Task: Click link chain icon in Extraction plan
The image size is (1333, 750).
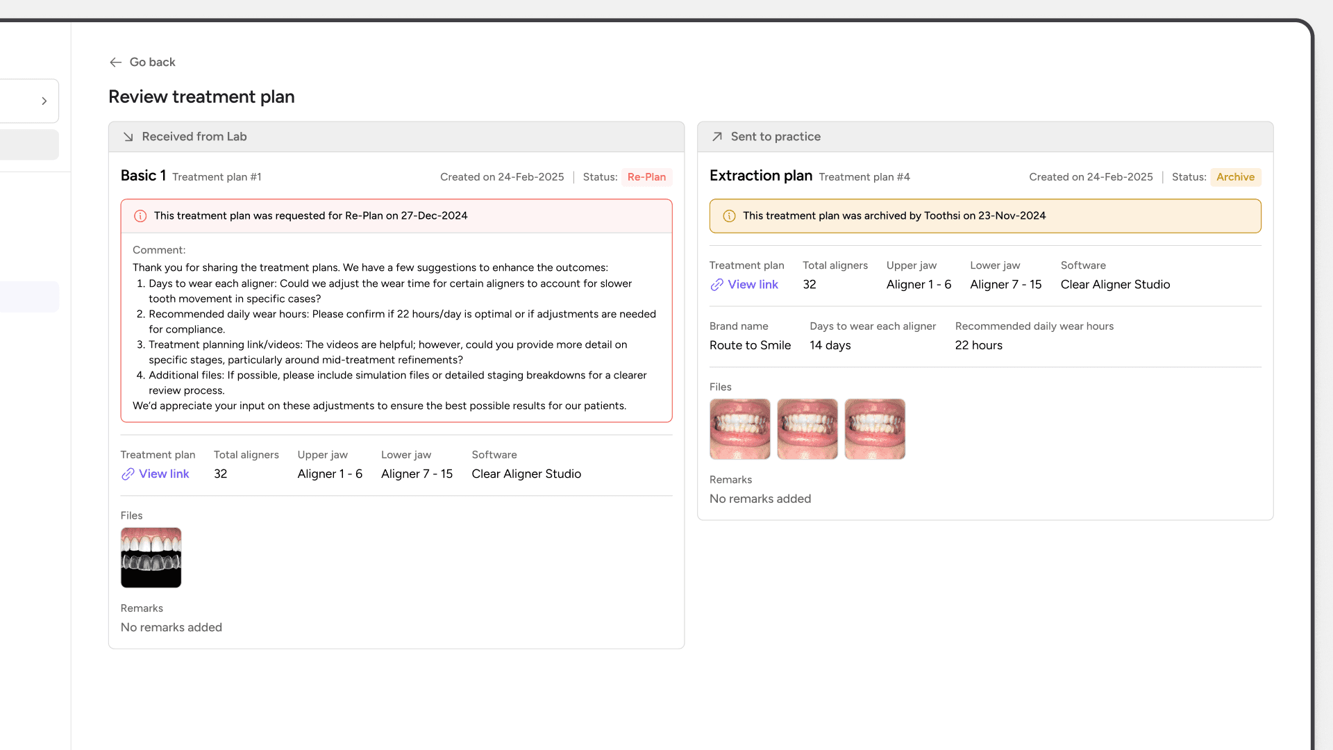Action: [716, 285]
